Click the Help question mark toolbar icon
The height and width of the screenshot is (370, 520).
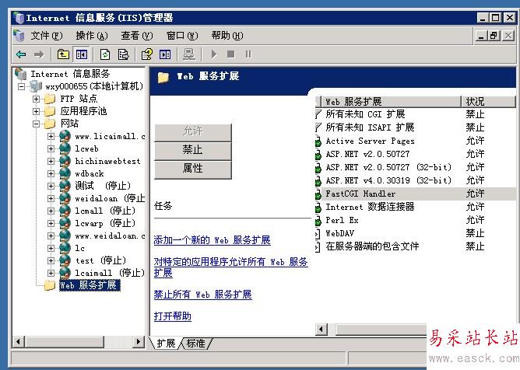[147, 54]
